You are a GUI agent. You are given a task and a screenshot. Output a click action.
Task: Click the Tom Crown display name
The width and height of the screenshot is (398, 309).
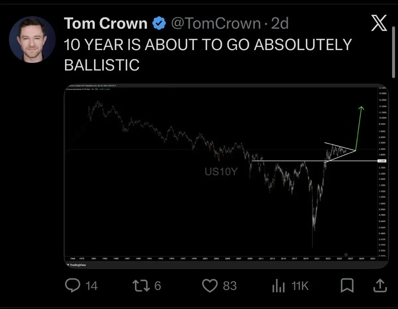pos(105,24)
